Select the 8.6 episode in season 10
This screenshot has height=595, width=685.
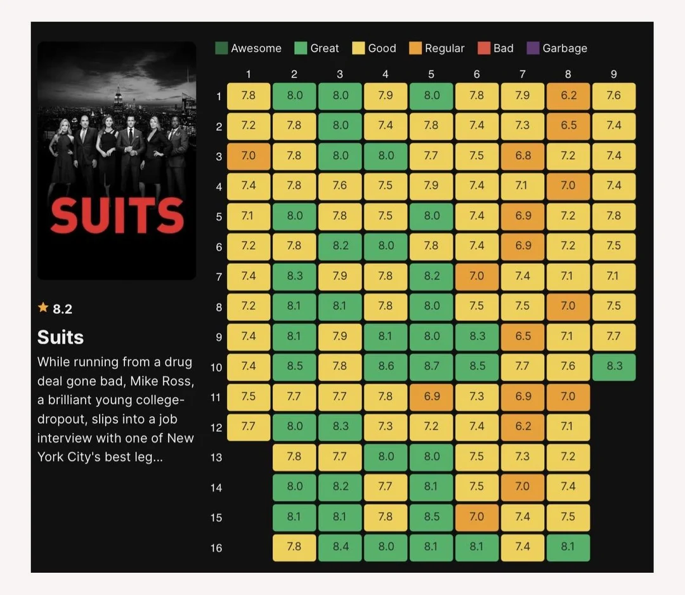click(x=386, y=367)
